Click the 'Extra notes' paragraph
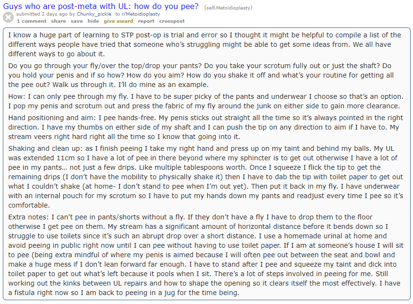Image resolution: width=413 pixels, height=304 pixels. coord(203,255)
